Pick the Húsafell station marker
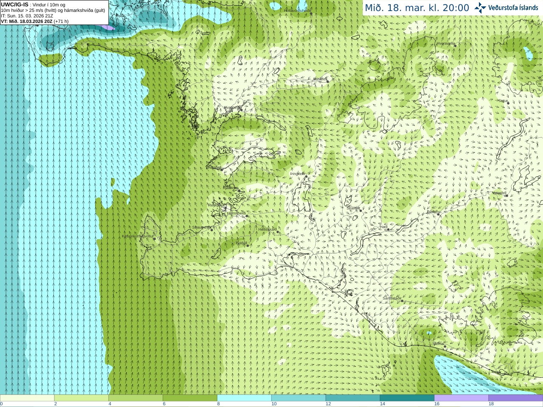 pos(327,82)
